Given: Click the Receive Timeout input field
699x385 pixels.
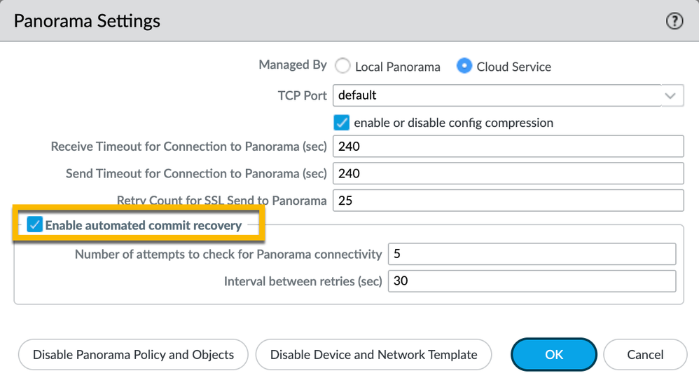Looking at the screenshot, I should click(508, 147).
